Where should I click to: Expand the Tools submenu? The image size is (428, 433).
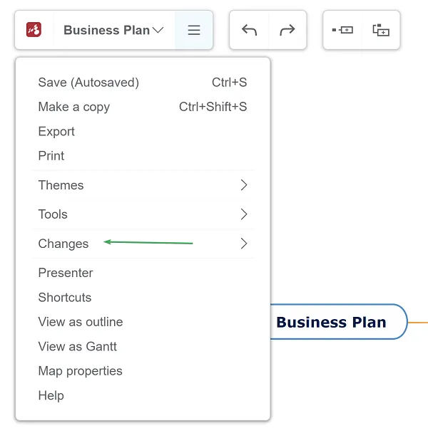[143, 214]
